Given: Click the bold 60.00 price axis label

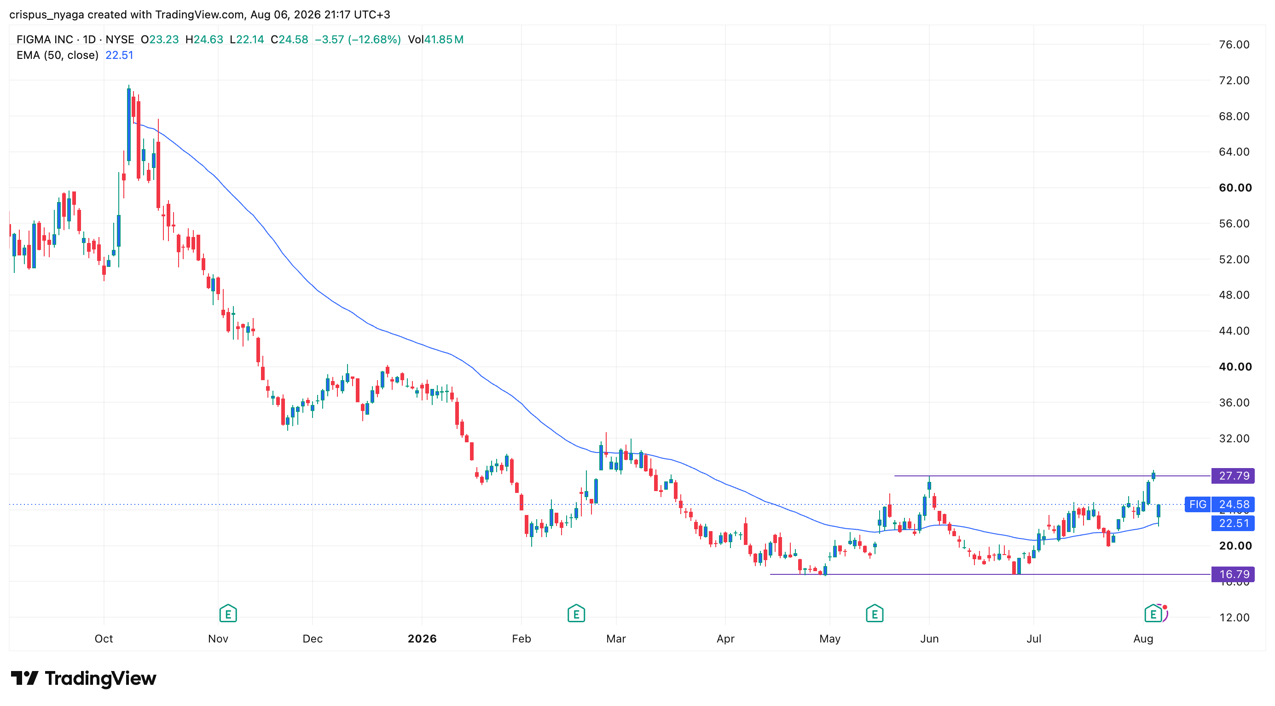Looking at the screenshot, I should 1235,187.
